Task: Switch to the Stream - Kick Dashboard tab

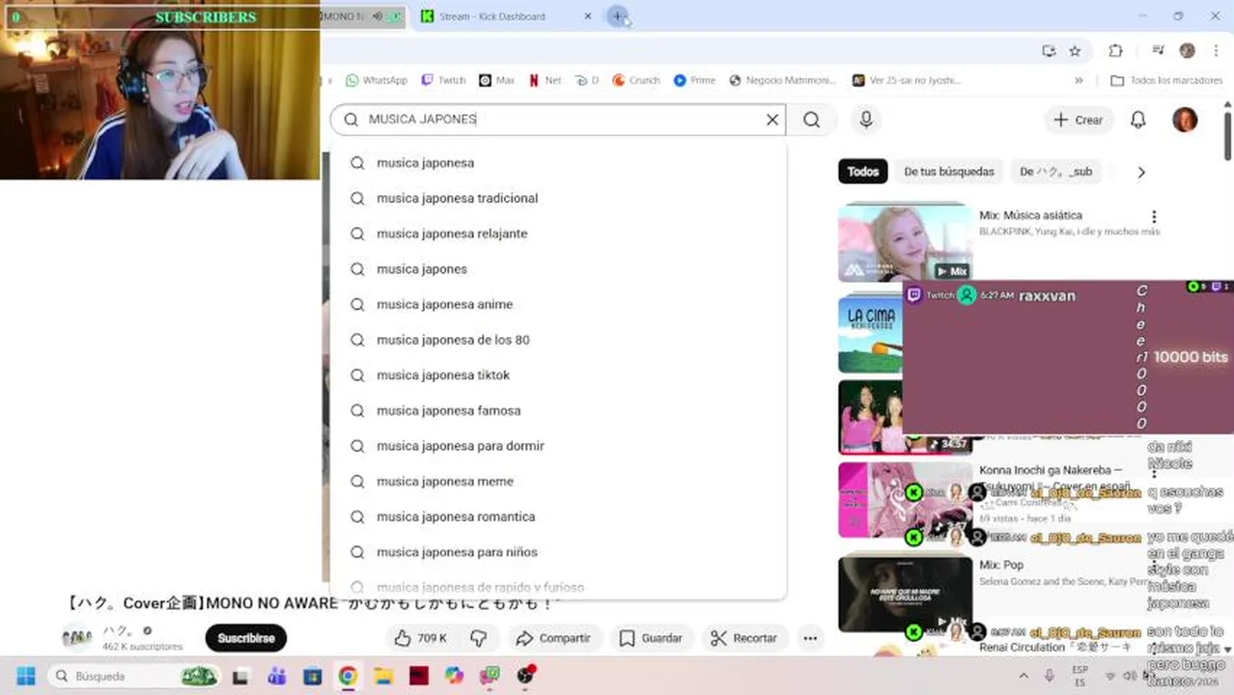Action: click(494, 16)
